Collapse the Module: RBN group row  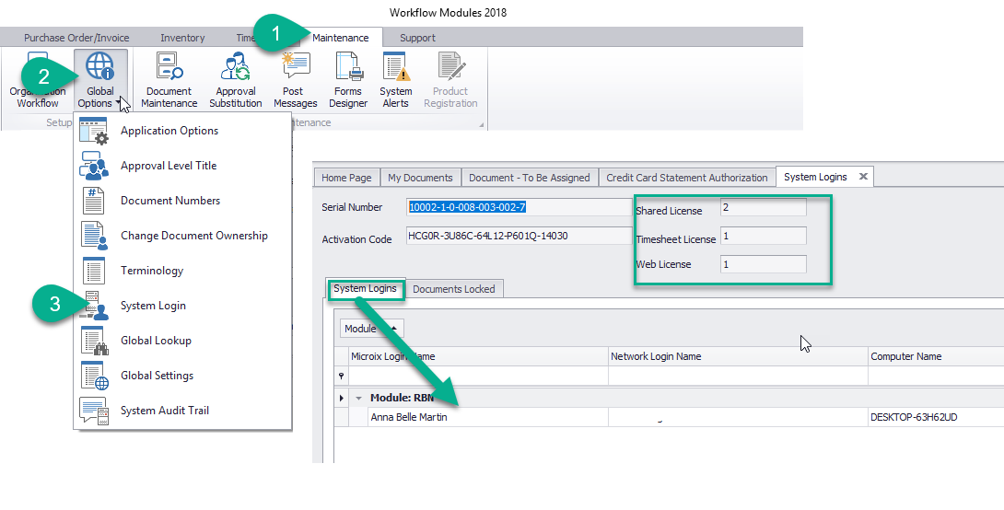pyautogui.click(x=359, y=399)
